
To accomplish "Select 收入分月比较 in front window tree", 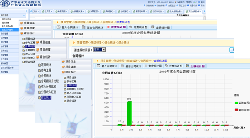I will click(x=74, y=93).
